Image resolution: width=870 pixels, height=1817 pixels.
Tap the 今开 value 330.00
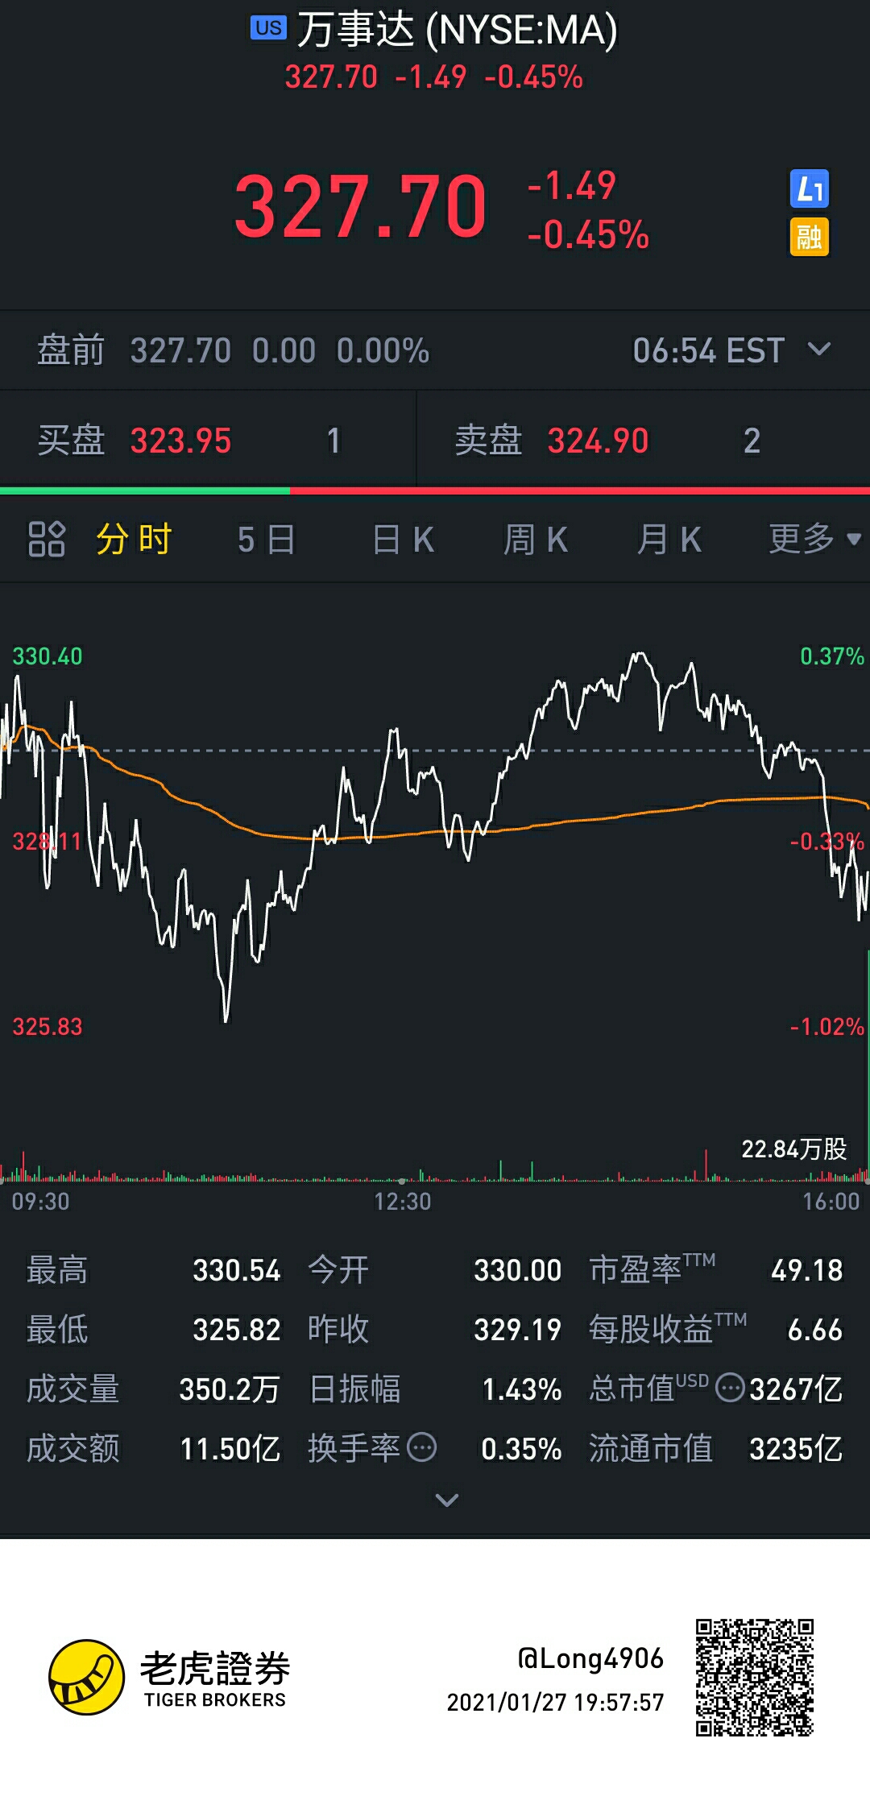point(517,1270)
